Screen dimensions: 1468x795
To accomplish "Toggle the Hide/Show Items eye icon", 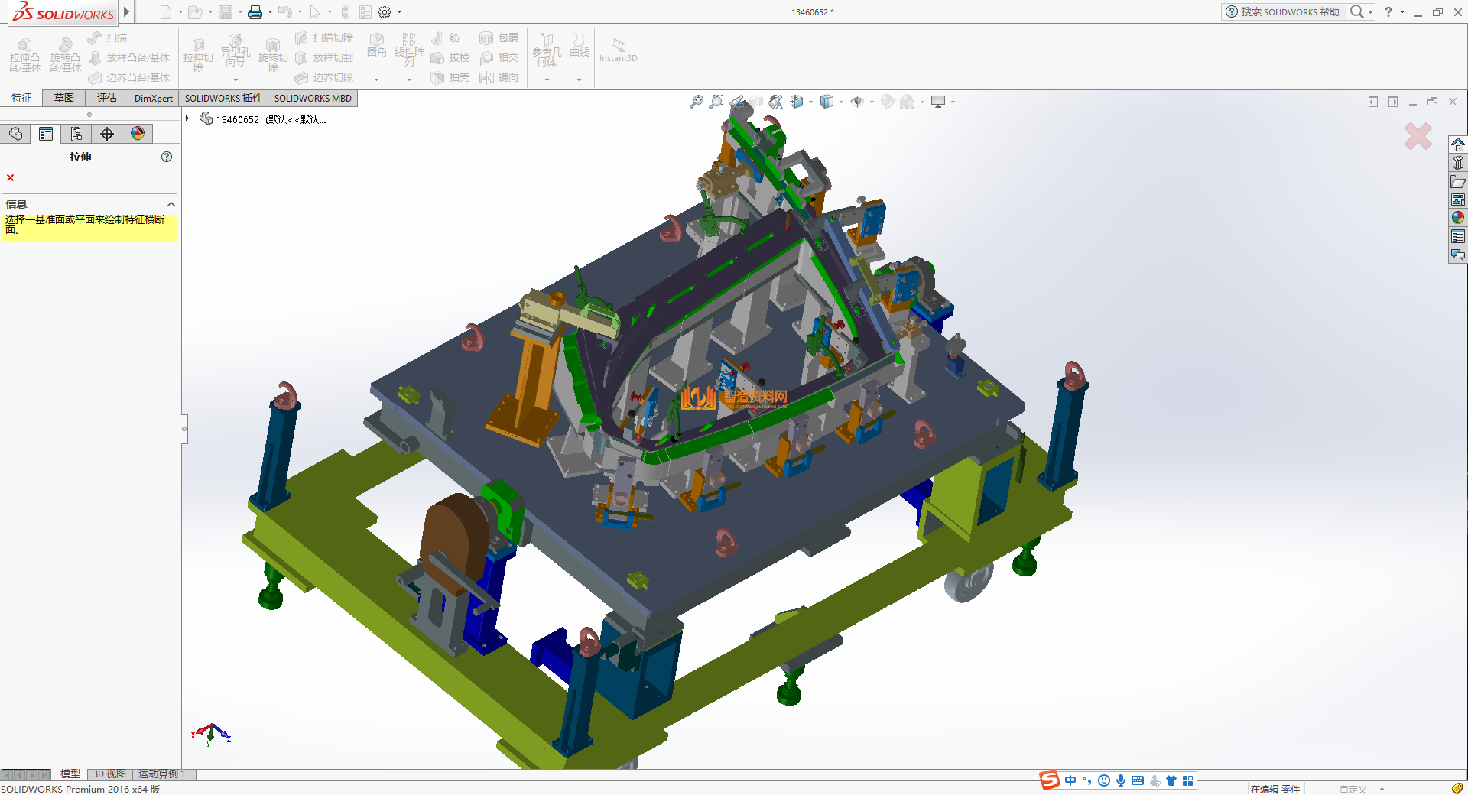I will 857,102.
